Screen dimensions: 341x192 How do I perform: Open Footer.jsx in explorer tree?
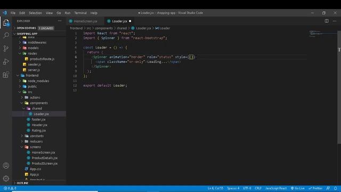[x=39, y=119]
